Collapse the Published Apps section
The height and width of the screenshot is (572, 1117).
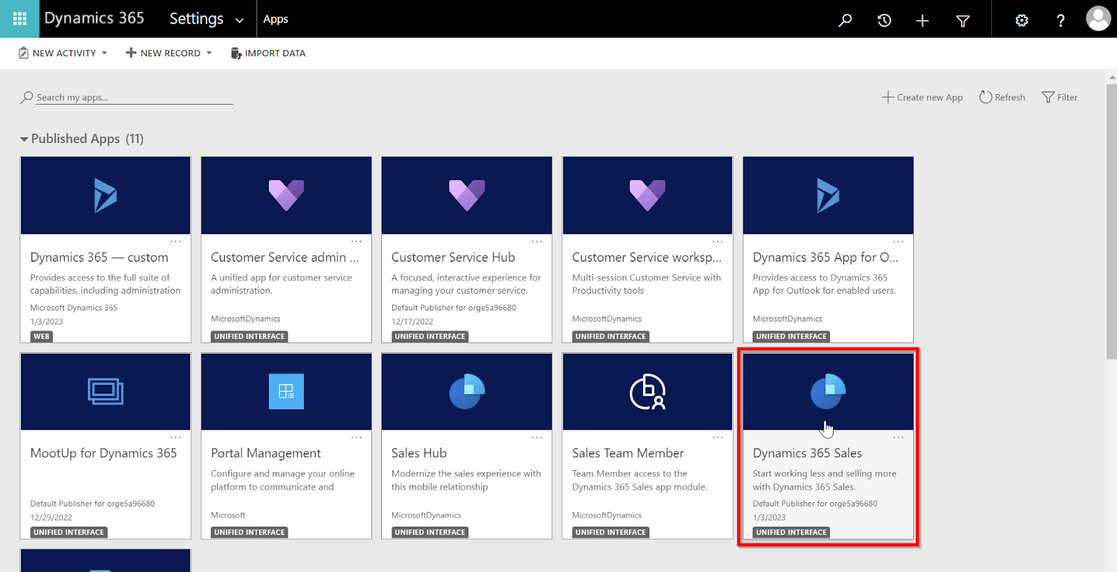(x=24, y=140)
